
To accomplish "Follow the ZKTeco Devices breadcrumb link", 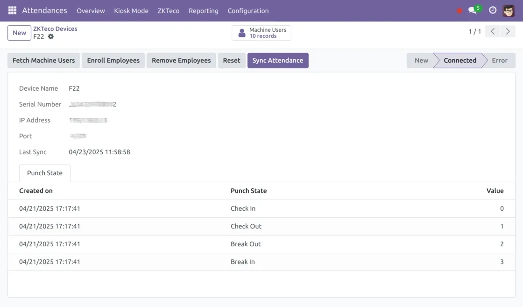I will [x=55, y=29].
